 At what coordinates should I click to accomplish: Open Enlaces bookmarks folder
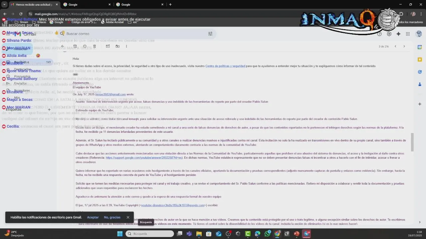(39, 22)
